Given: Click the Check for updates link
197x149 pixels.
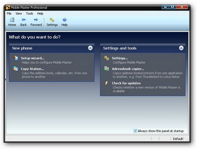Looking at the screenshot, I should pyautogui.click(x=126, y=83).
